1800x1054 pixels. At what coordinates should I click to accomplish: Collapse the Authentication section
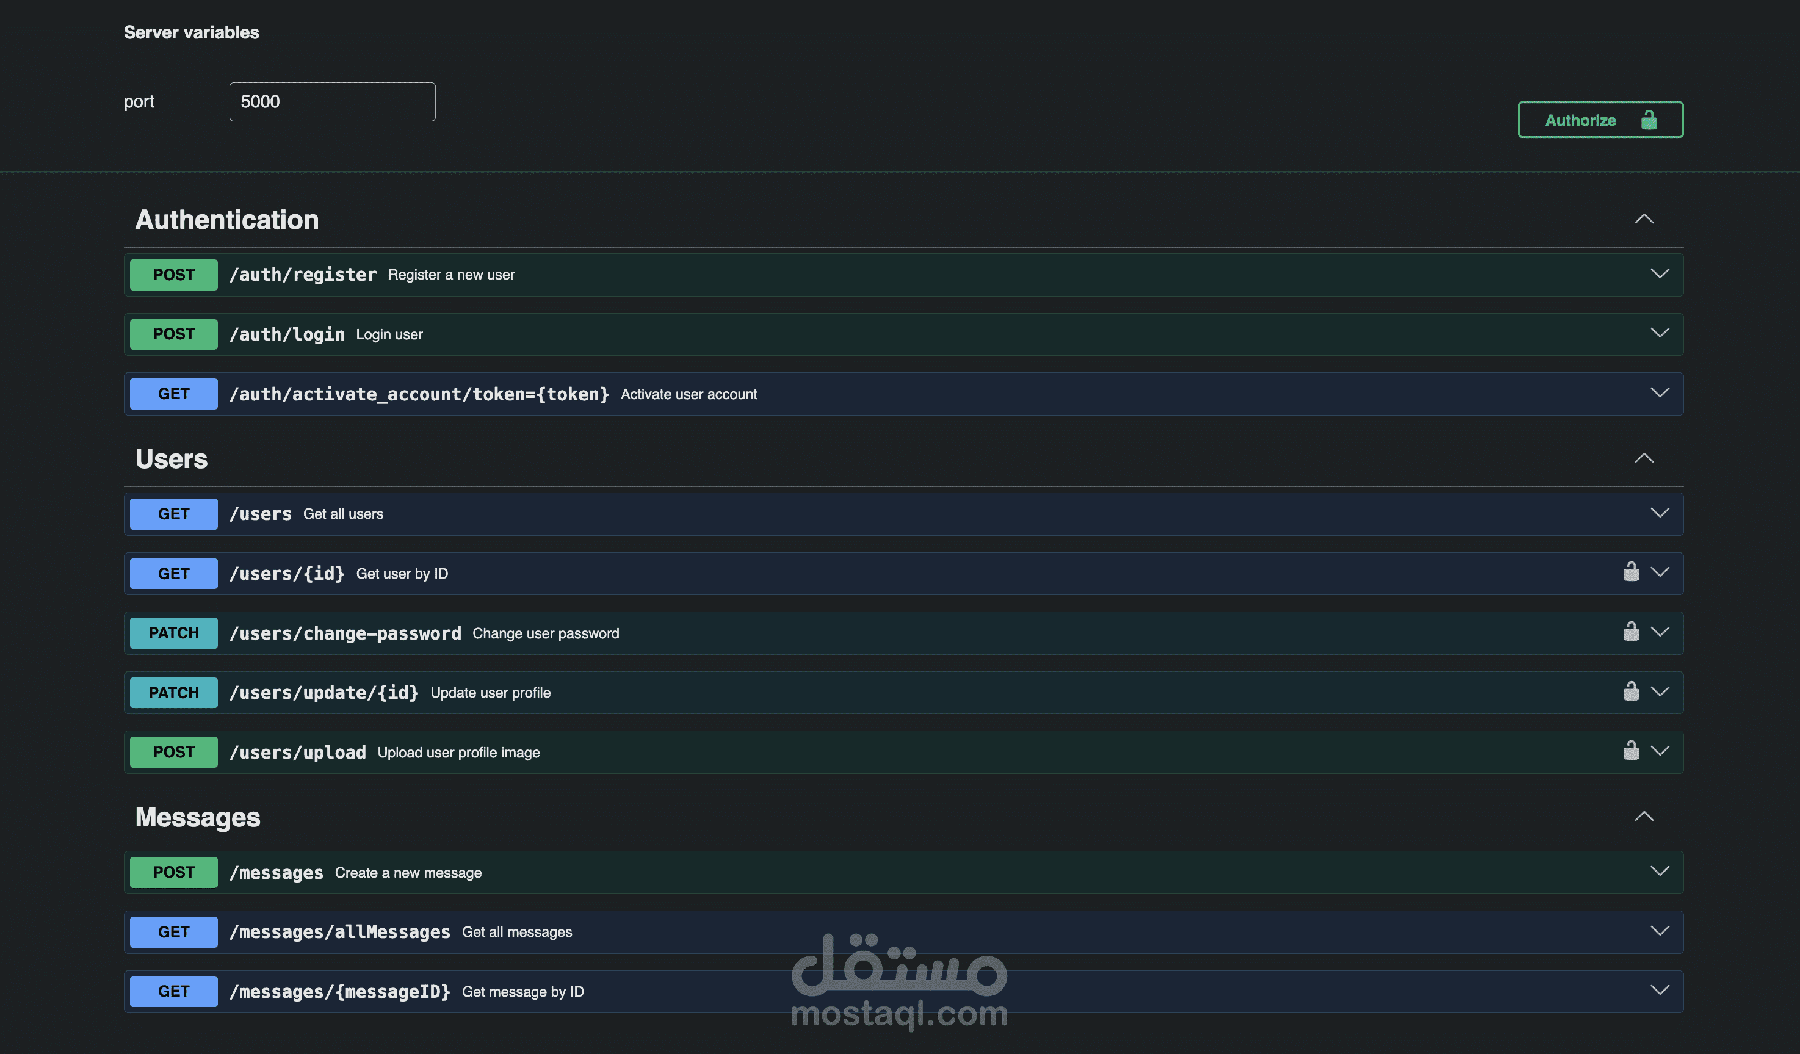click(1645, 219)
